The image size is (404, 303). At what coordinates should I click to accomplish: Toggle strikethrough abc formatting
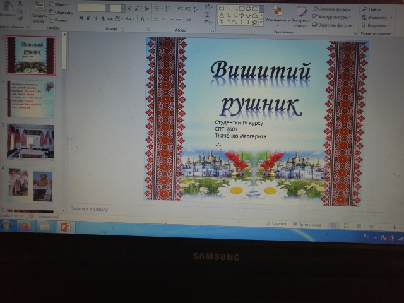click(x=110, y=18)
